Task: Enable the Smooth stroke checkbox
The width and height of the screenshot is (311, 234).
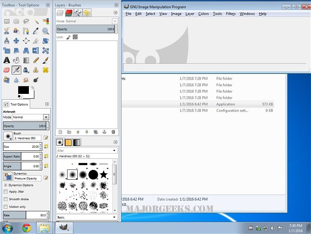Action: point(6,199)
